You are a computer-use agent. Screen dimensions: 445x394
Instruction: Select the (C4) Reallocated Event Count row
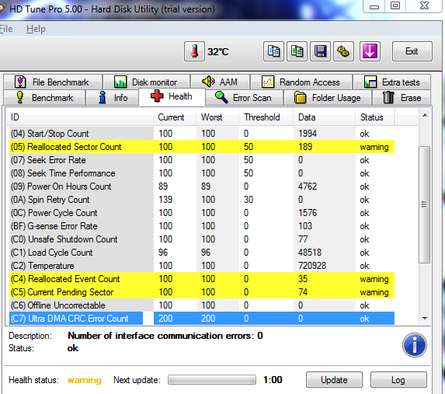[x=202, y=279]
